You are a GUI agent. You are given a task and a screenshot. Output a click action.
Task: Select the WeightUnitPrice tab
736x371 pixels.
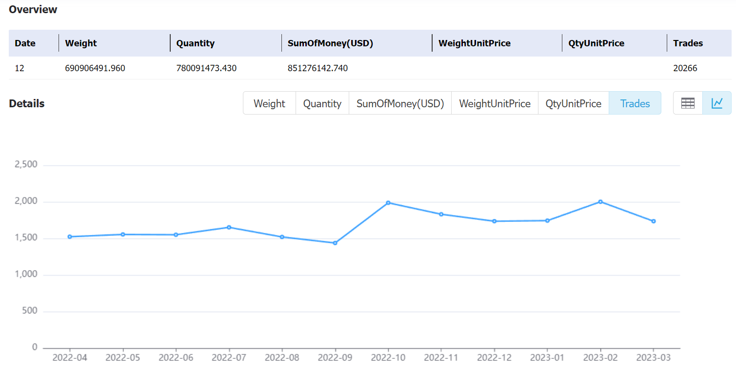pyautogui.click(x=495, y=103)
